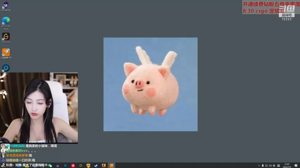Screen dimensions: 300x168
Task: Open the red NetEase Music taskbar icon
Action: [73, 165]
